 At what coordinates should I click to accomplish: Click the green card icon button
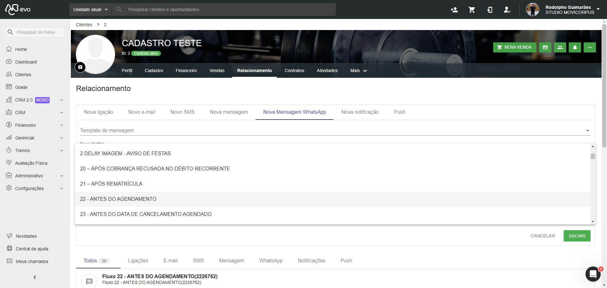(x=545, y=47)
